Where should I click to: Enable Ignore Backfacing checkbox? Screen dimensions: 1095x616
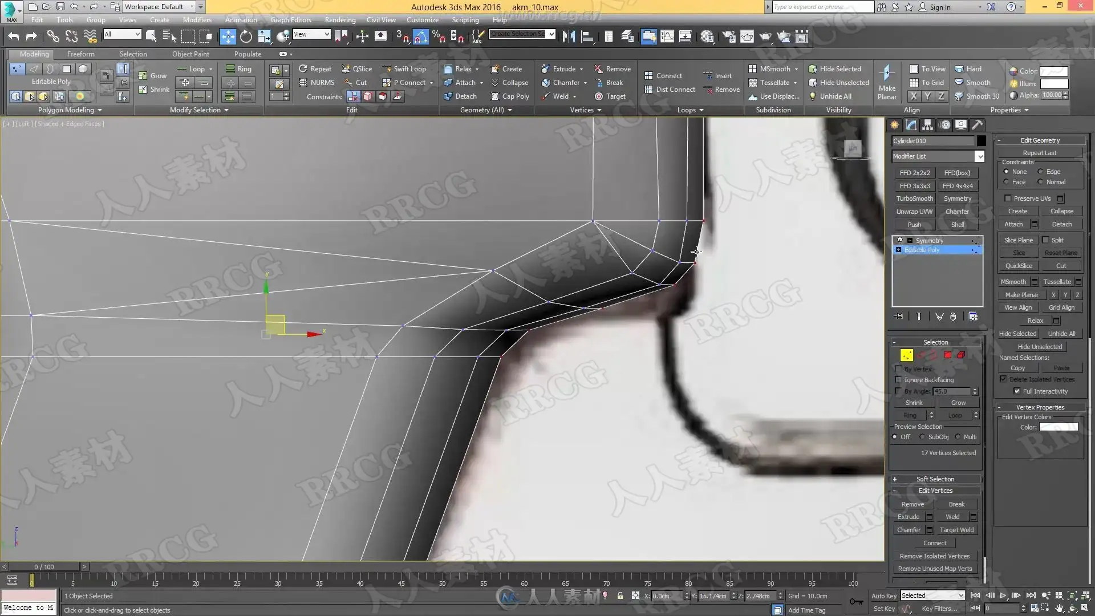click(x=899, y=380)
